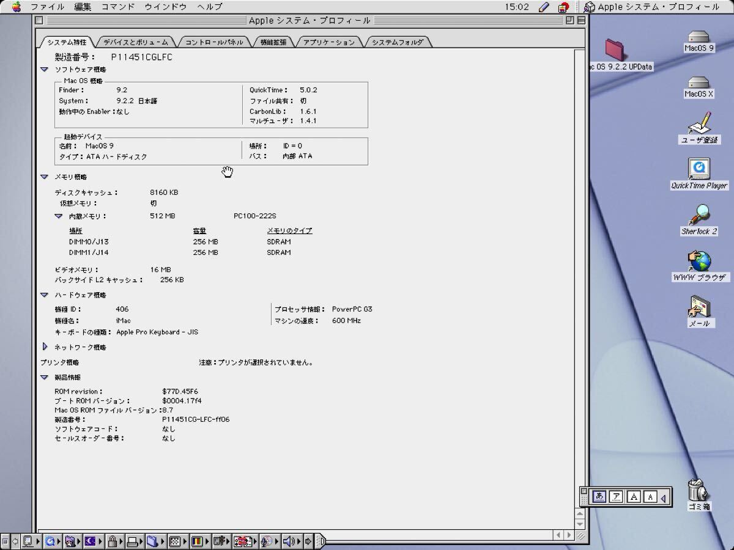The width and height of the screenshot is (734, 550).
Task: Open the computer-and-plug module in Control Strip
Action: pos(221,541)
